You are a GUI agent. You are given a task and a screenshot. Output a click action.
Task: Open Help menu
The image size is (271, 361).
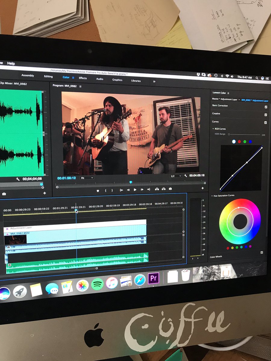click(11, 63)
